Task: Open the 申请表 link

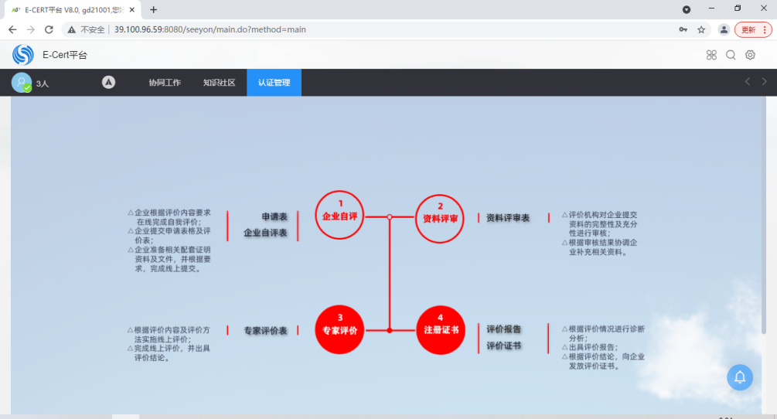Action: tap(274, 216)
